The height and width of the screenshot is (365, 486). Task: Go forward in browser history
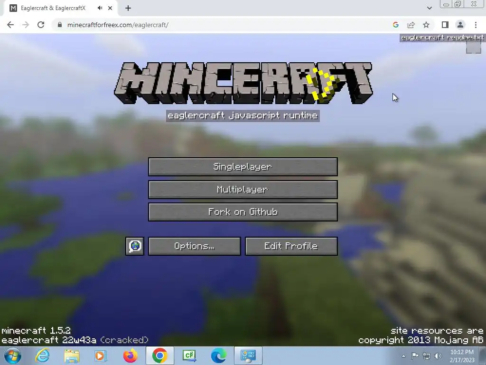(26, 25)
